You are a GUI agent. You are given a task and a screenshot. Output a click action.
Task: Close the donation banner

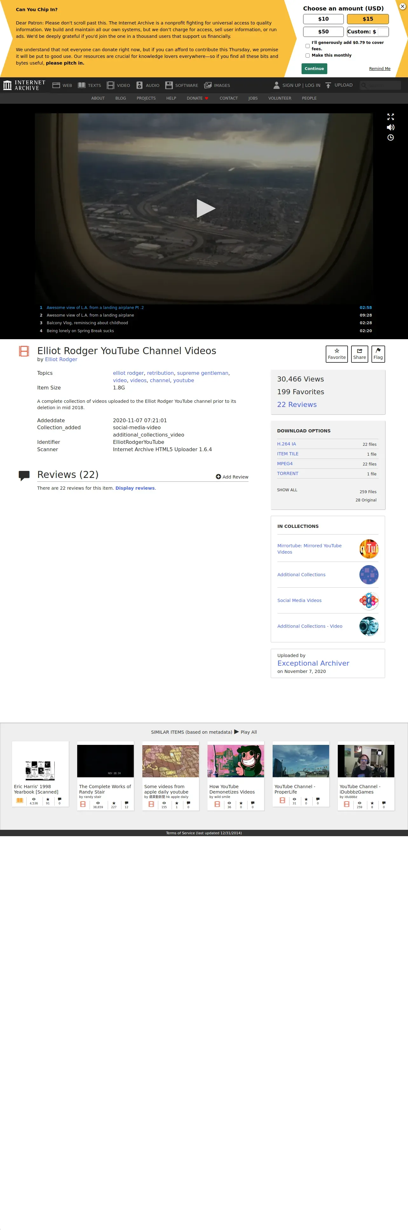coord(402,6)
